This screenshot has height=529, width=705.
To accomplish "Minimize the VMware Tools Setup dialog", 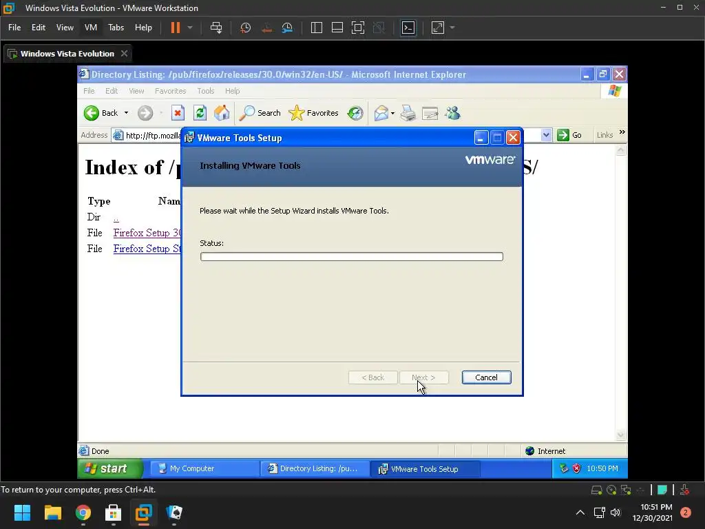I will [x=481, y=138].
